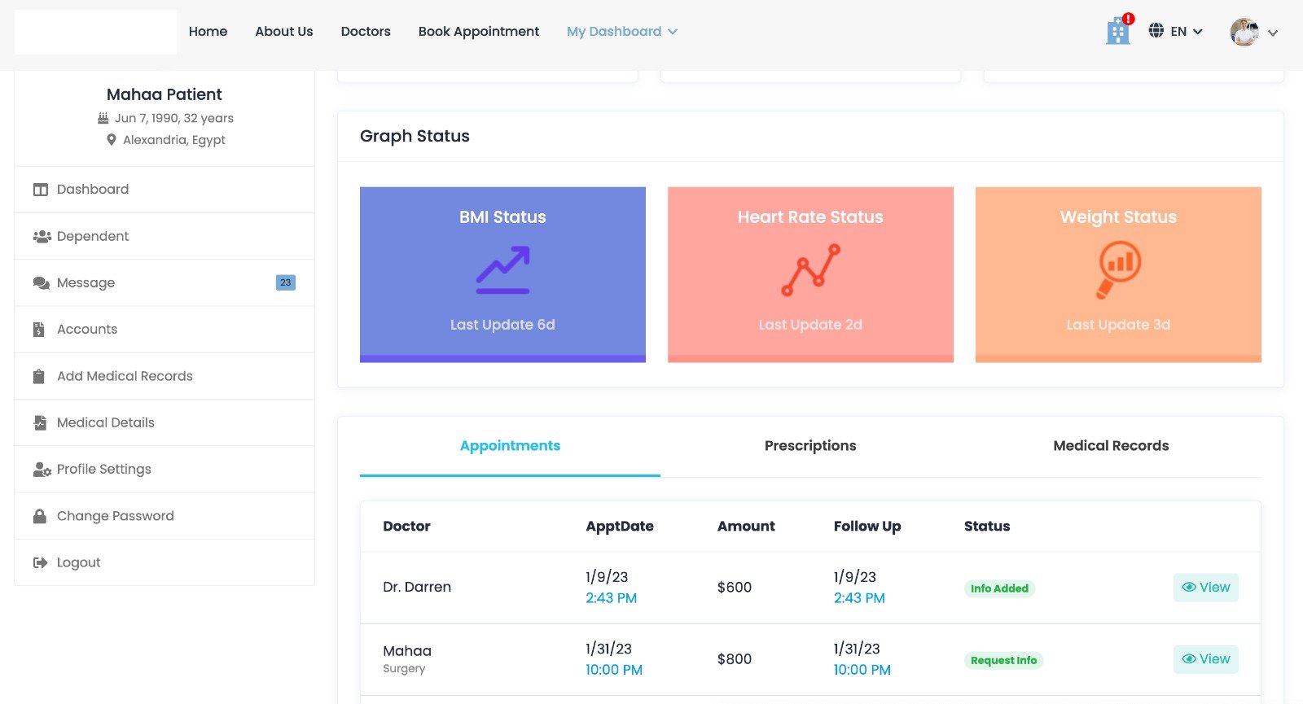Click the Profile Settings user-gear icon
The height and width of the screenshot is (704, 1303).
[x=42, y=470]
